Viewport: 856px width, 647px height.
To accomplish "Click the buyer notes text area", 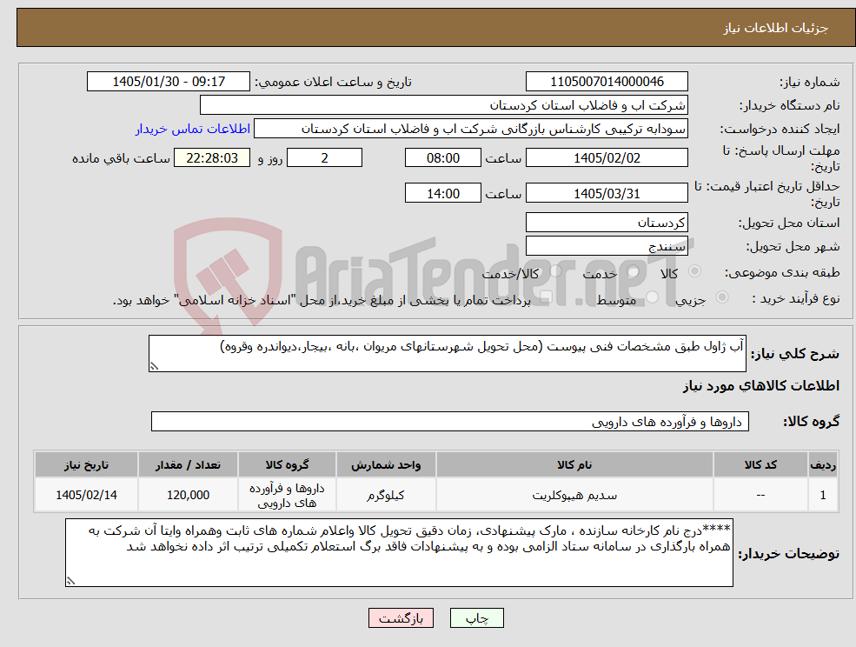I will [399, 553].
